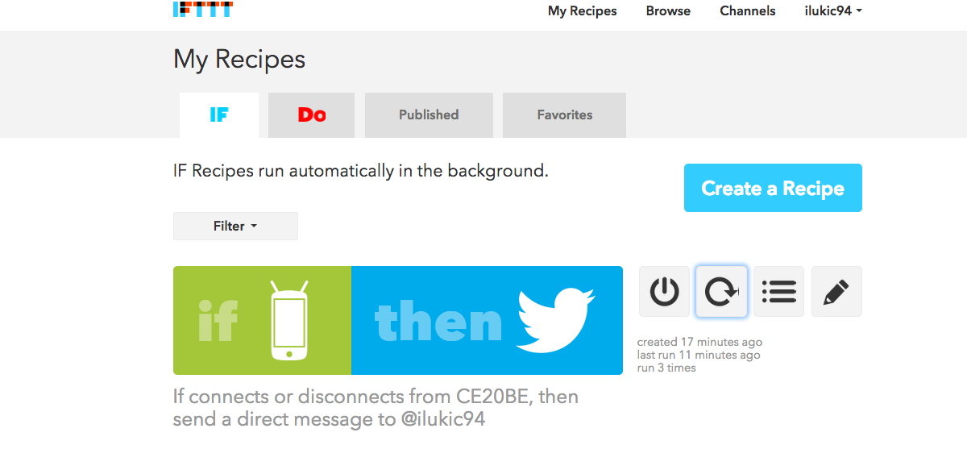
Task: Select the IF recipes tab
Action: 219,115
